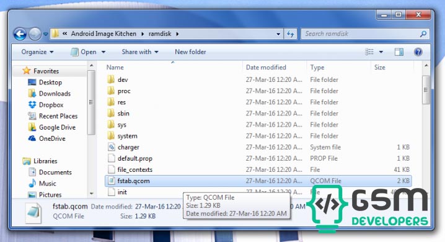Select ramdisk in the address path
The image size is (445, 242).
click(160, 34)
